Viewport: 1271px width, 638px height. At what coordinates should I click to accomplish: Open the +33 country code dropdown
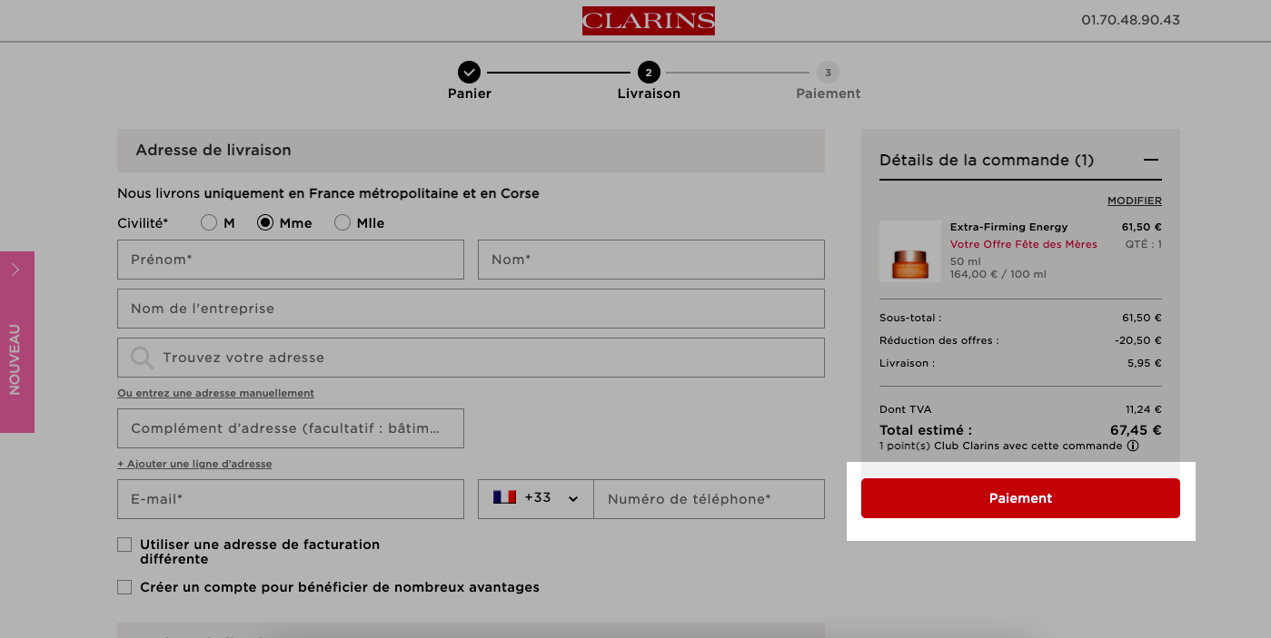(x=536, y=499)
